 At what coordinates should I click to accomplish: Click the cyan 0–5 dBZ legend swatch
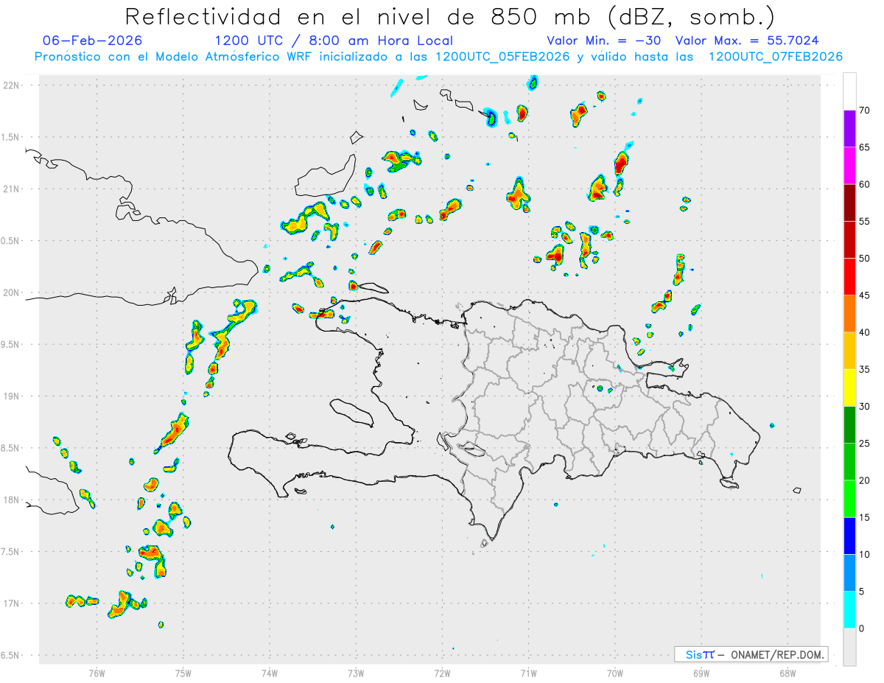pyautogui.click(x=849, y=610)
